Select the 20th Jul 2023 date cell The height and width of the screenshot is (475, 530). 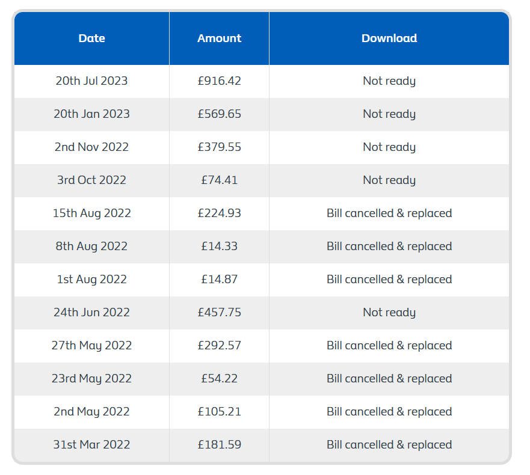(x=91, y=81)
